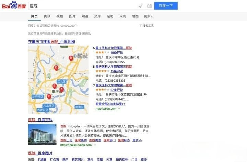Open 医院部门 sublink
The image size is (247, 162).
point(110,140)
